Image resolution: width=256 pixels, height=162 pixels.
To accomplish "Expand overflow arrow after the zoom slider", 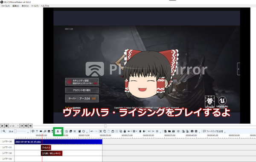I will [x=28, y=132].
